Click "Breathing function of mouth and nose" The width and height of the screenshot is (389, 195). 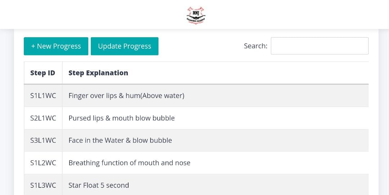pos(129,163)
